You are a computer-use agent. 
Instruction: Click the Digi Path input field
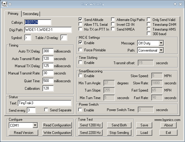(x=48, y=30)
